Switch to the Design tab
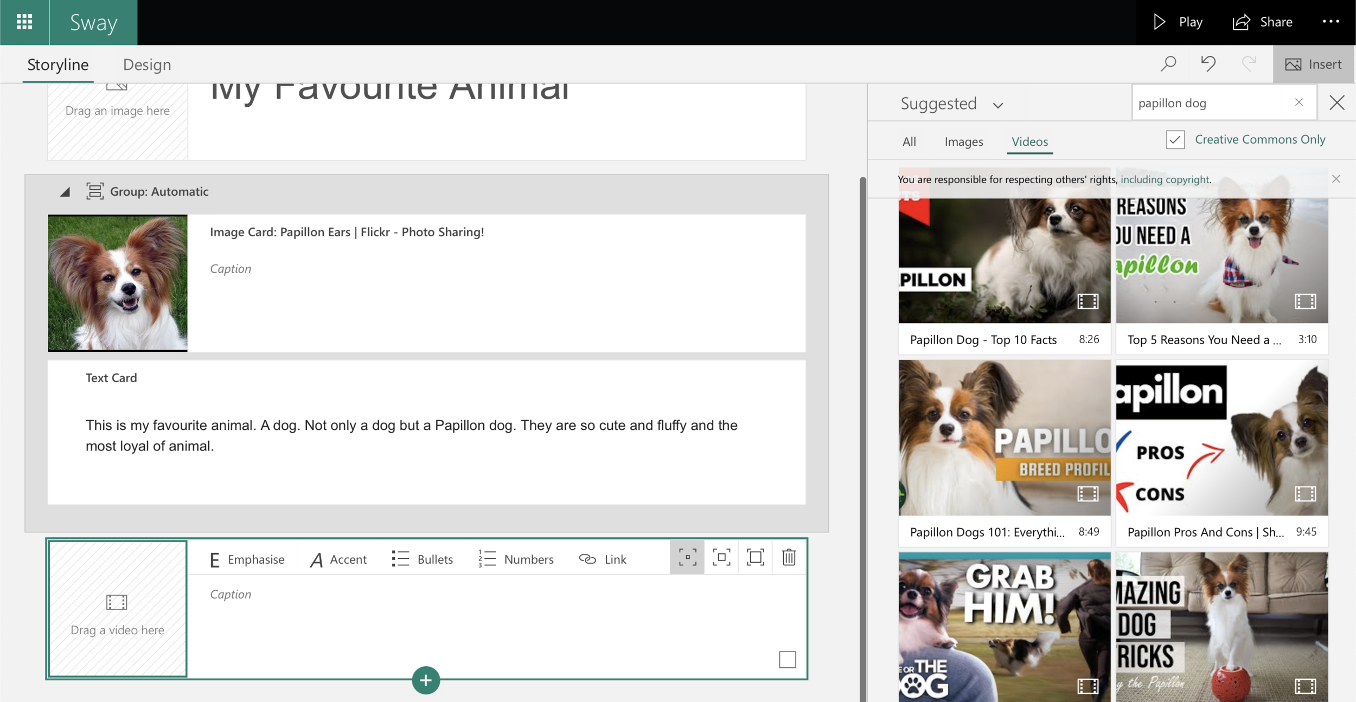The width and height of the screenshot is (1356, 702). [147, 65]
